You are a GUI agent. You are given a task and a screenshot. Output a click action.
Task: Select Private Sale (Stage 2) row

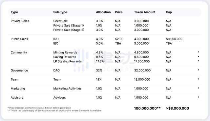pyautogui.click(x=104, y=30)
